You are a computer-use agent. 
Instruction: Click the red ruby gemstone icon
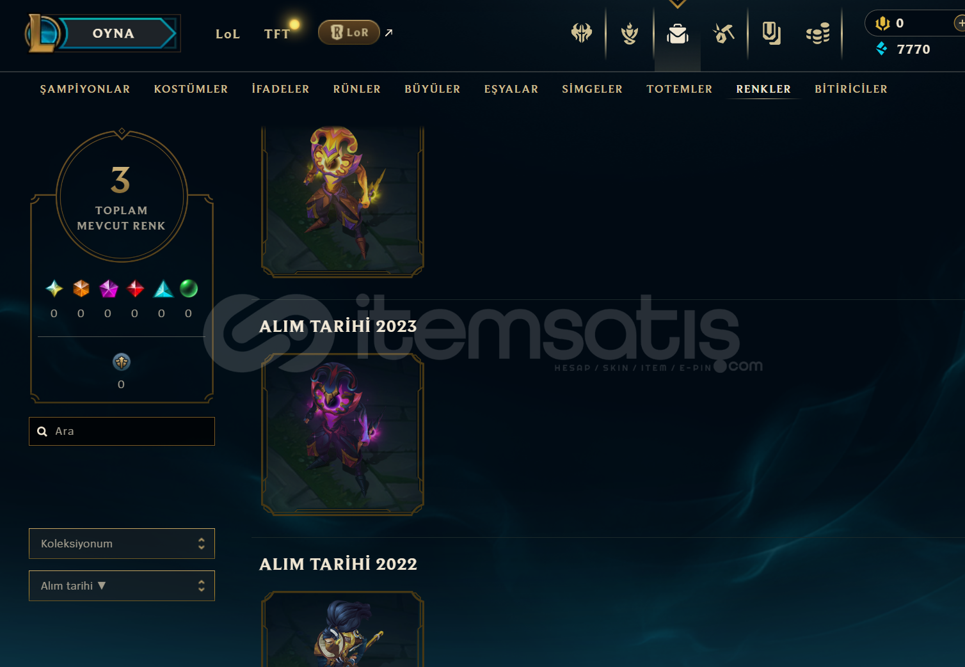[x=136, y=288]
